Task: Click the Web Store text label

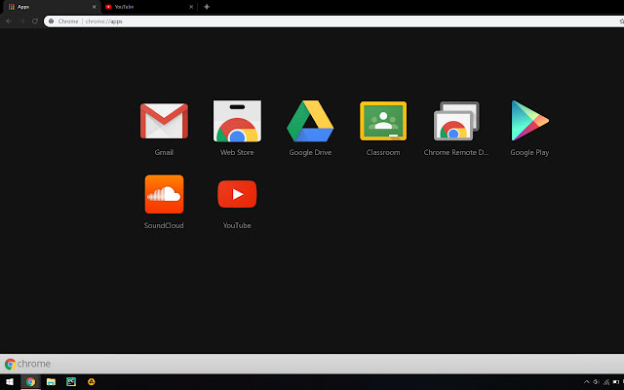Action: tap(237, 152)
